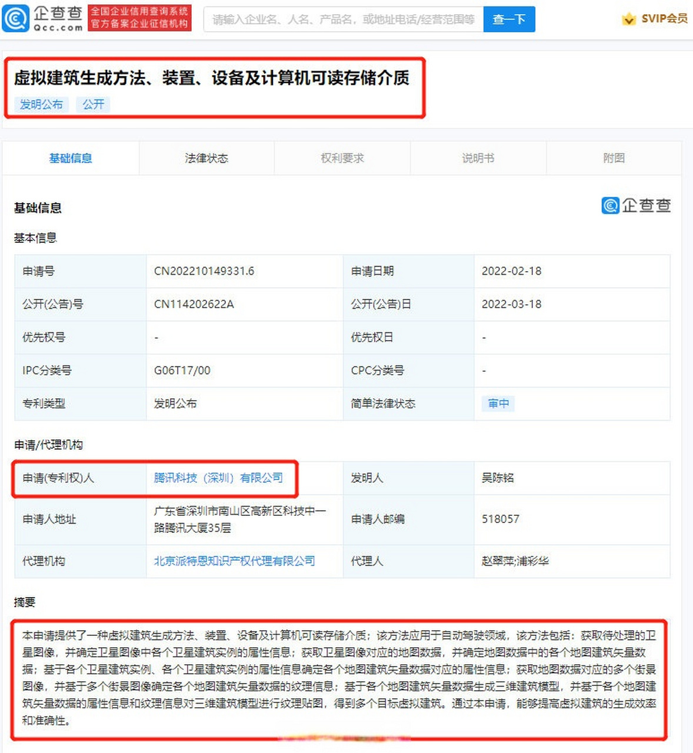Switch to the 法律状态 tab
693x753 pixels.
click(x=206, y=158)
